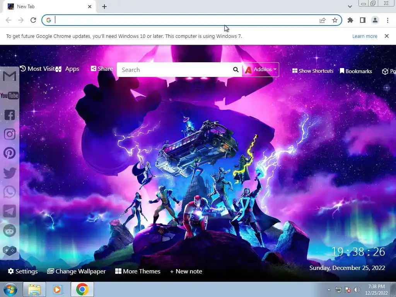
Task: Open Most Visited menu
Action: click(37, 69)
